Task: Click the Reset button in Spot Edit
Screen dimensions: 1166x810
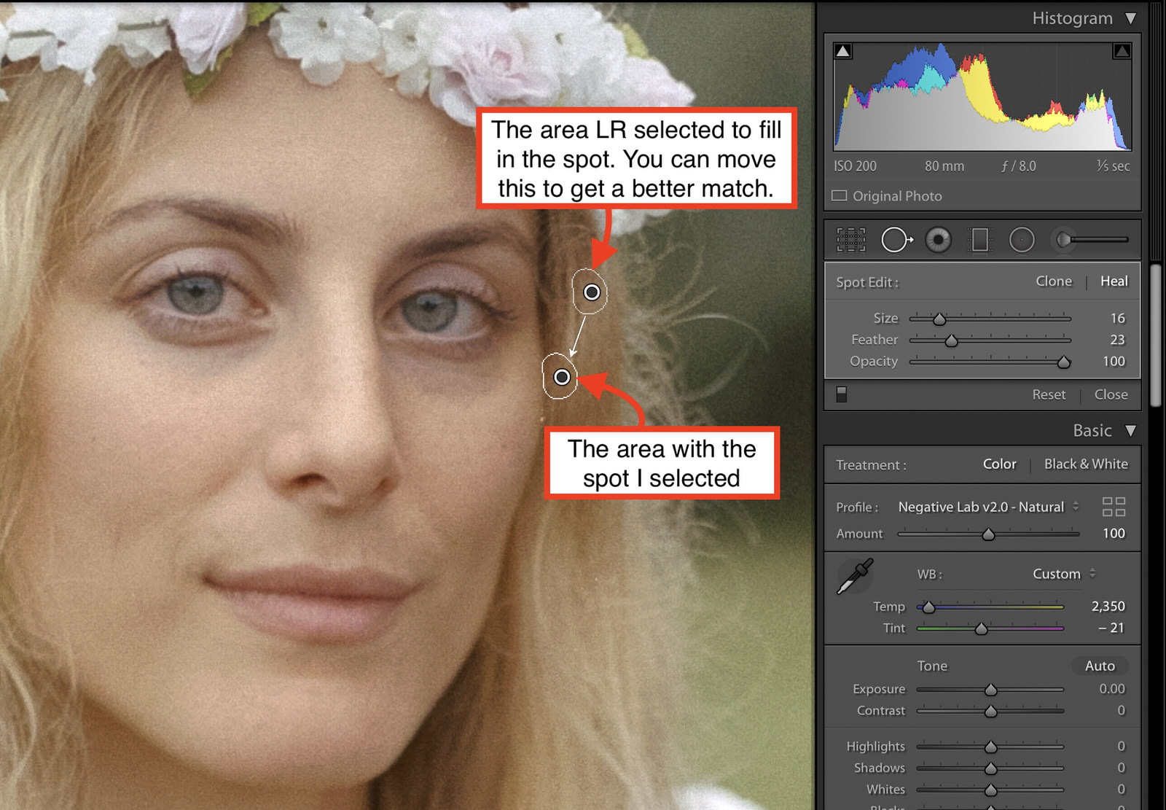Action: pos(1049,394)
